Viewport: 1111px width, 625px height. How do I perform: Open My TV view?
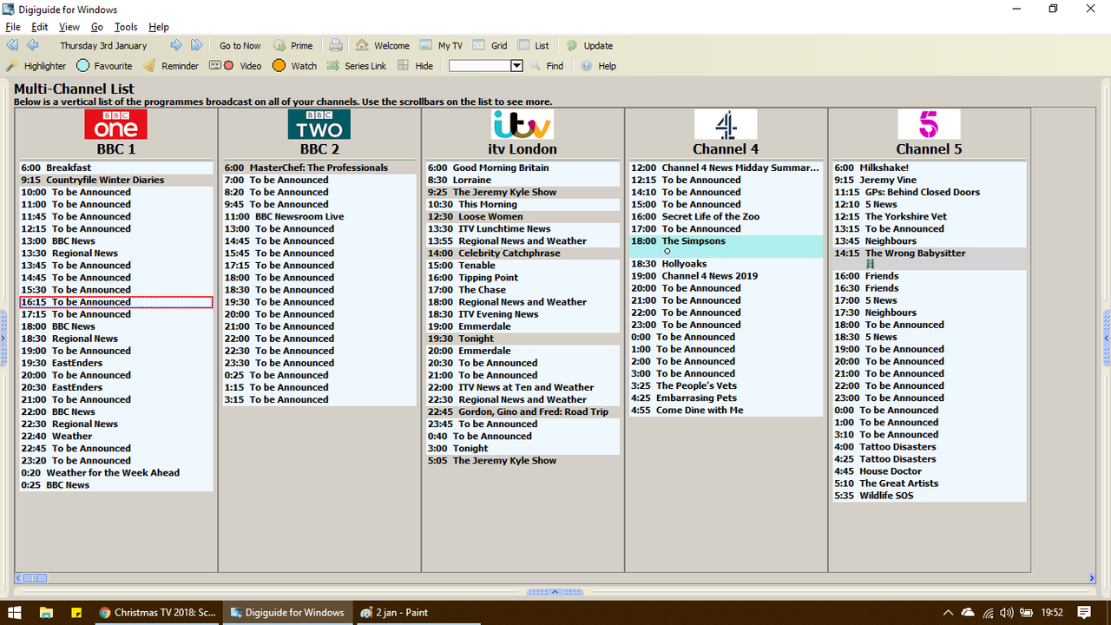pyautogui.click(x=441, y=46)
